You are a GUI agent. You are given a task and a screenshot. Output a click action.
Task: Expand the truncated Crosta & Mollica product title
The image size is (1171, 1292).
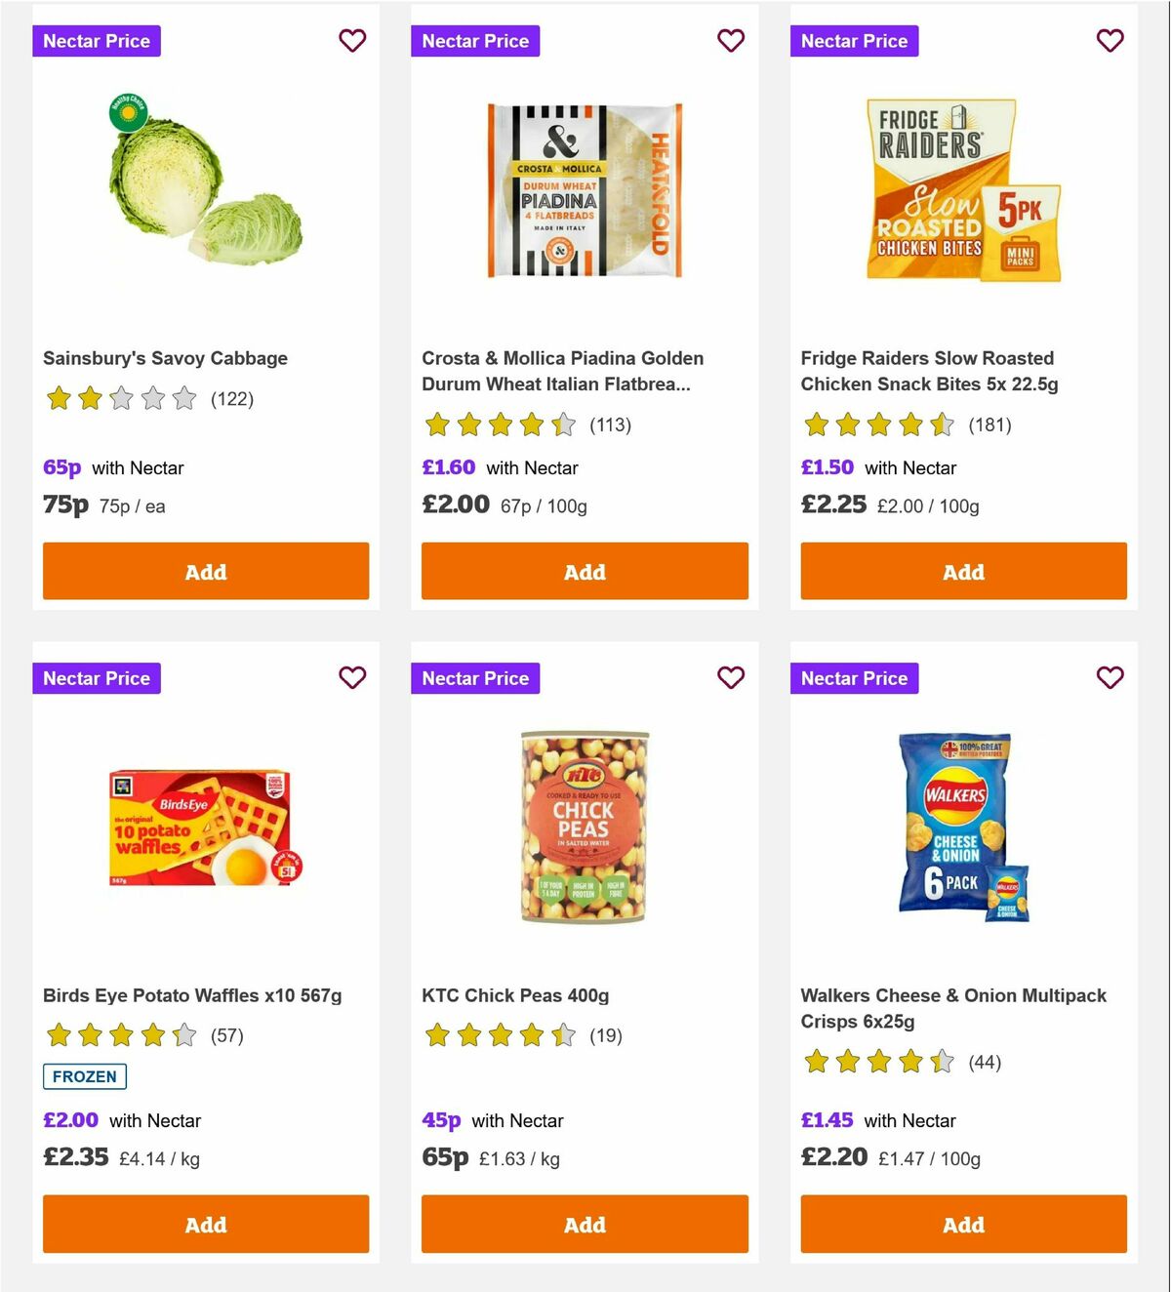click(562, 371)
